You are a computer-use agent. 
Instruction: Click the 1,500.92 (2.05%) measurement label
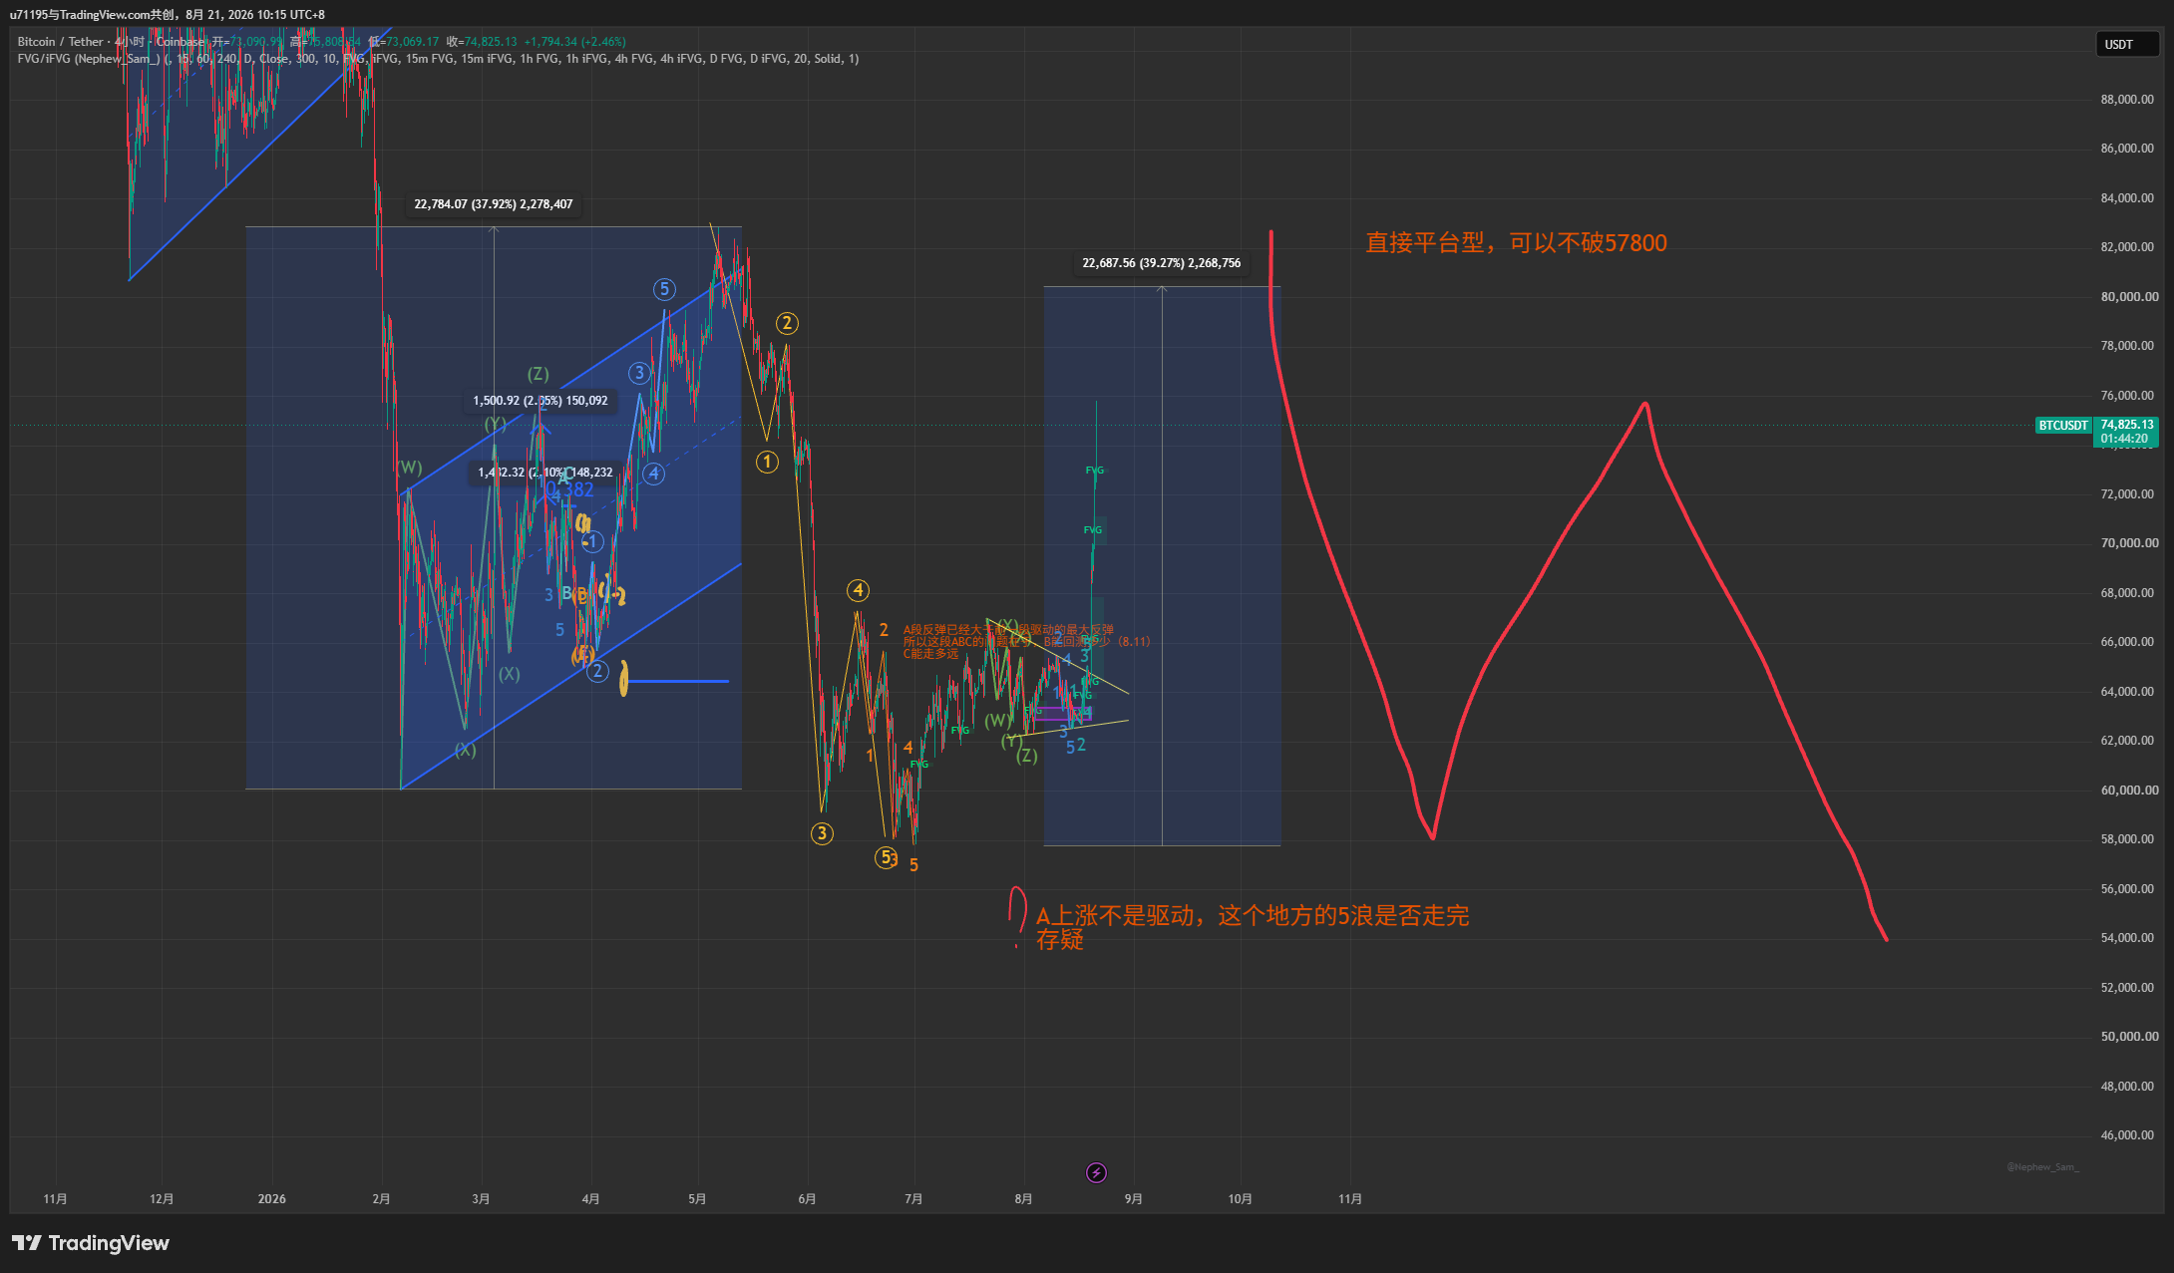(541, 401)
